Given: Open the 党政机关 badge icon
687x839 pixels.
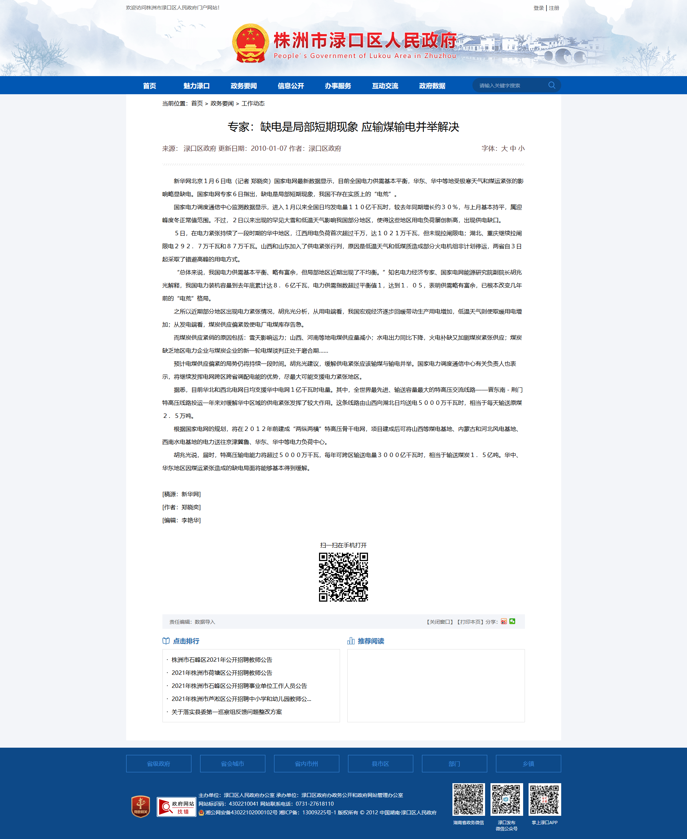Looking at the screenshot, I should click(x=141, y=806).
